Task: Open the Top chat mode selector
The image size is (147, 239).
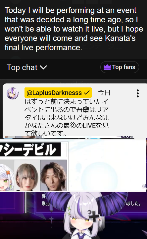Action: tap(27, 67)
